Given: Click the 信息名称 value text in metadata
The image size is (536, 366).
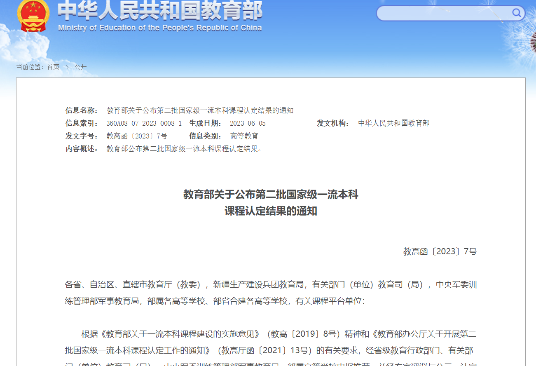Looking at the screenshot, I should click(x=200, y=110).
